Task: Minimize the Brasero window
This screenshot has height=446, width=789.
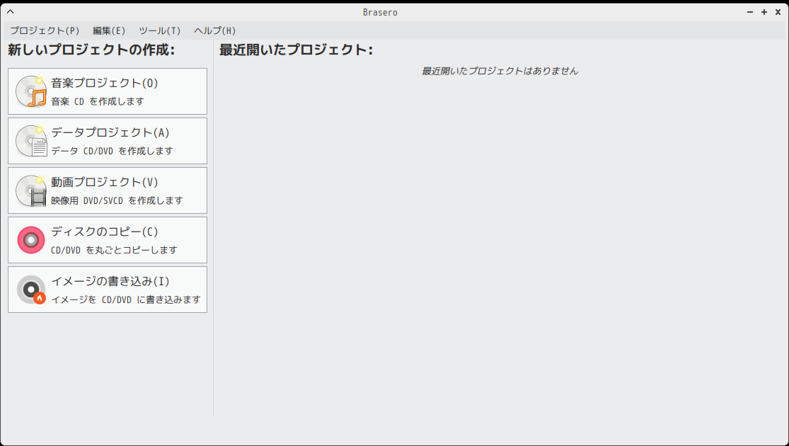Action: [750, 12]
